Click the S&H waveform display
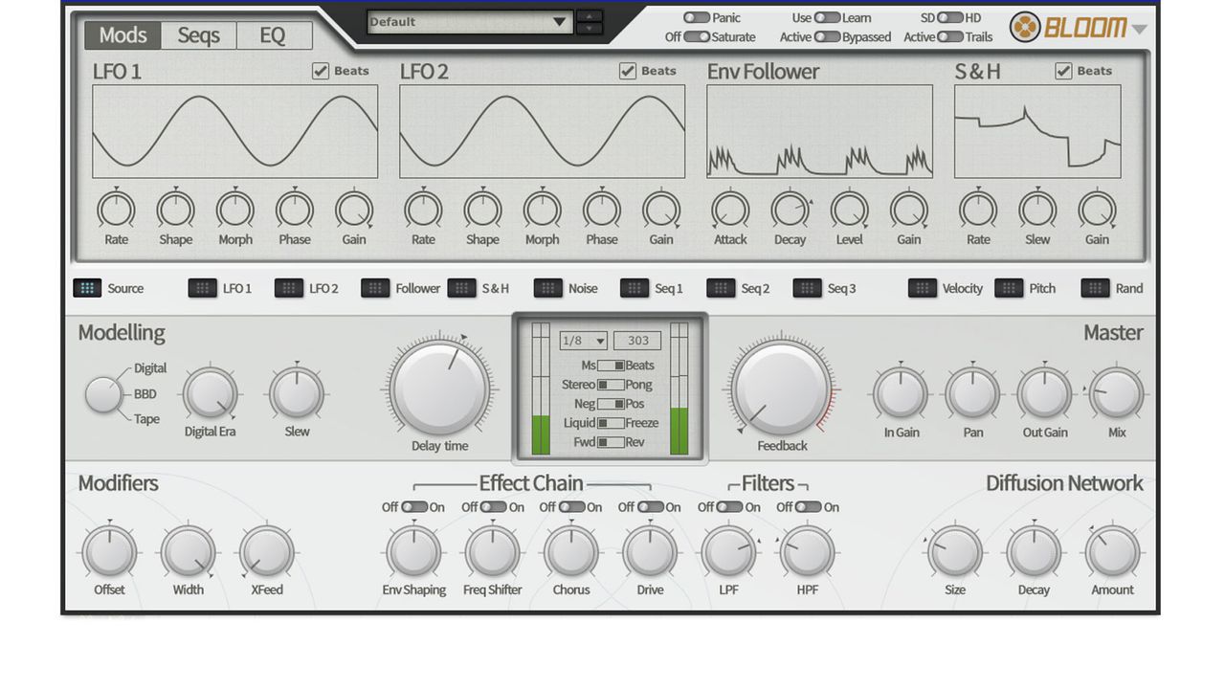The image size is (1225, 689). point(1037,132)
